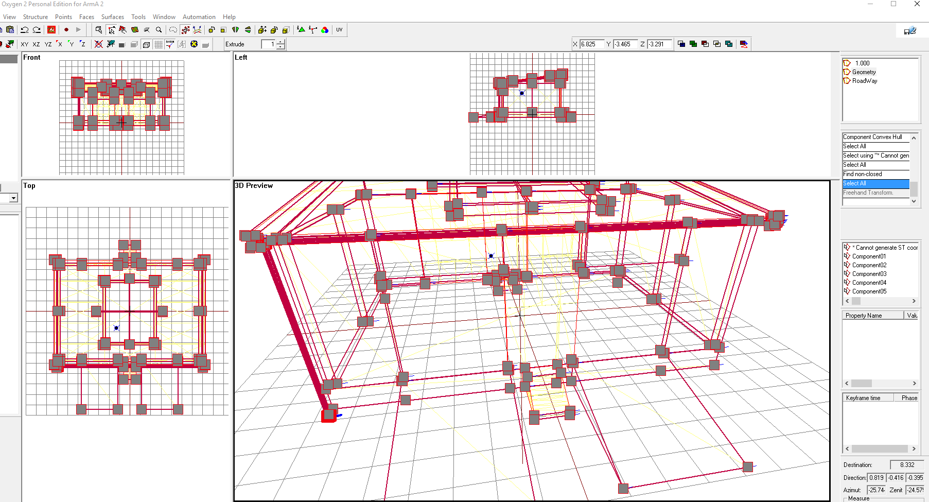Click the green flip-horizontal mirror icon
Viewport: 929px width, 502px height.
(x=235, y=30)
